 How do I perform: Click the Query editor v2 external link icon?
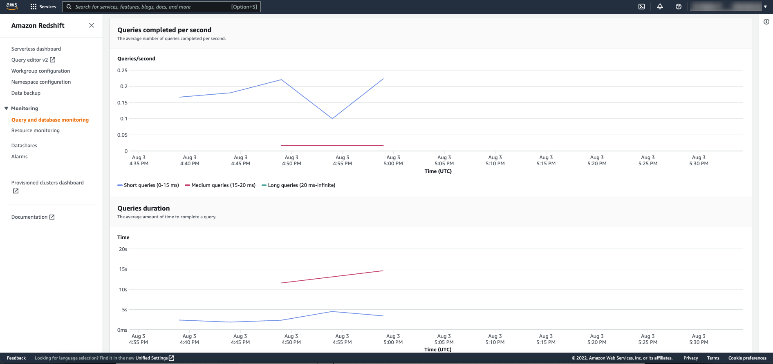pos(53,60)
